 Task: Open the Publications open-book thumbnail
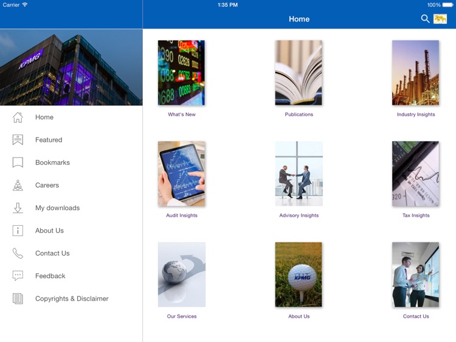point(299,73)
